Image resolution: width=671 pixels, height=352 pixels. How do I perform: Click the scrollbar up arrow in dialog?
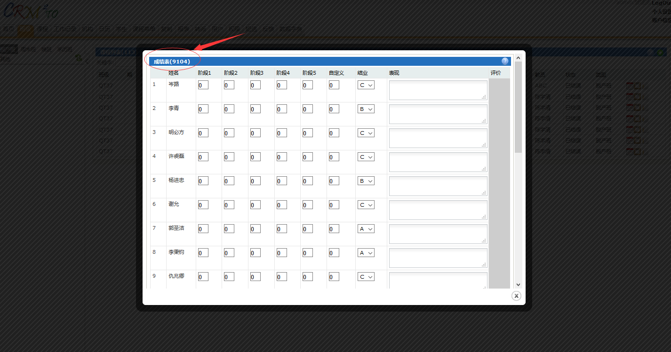518,58
